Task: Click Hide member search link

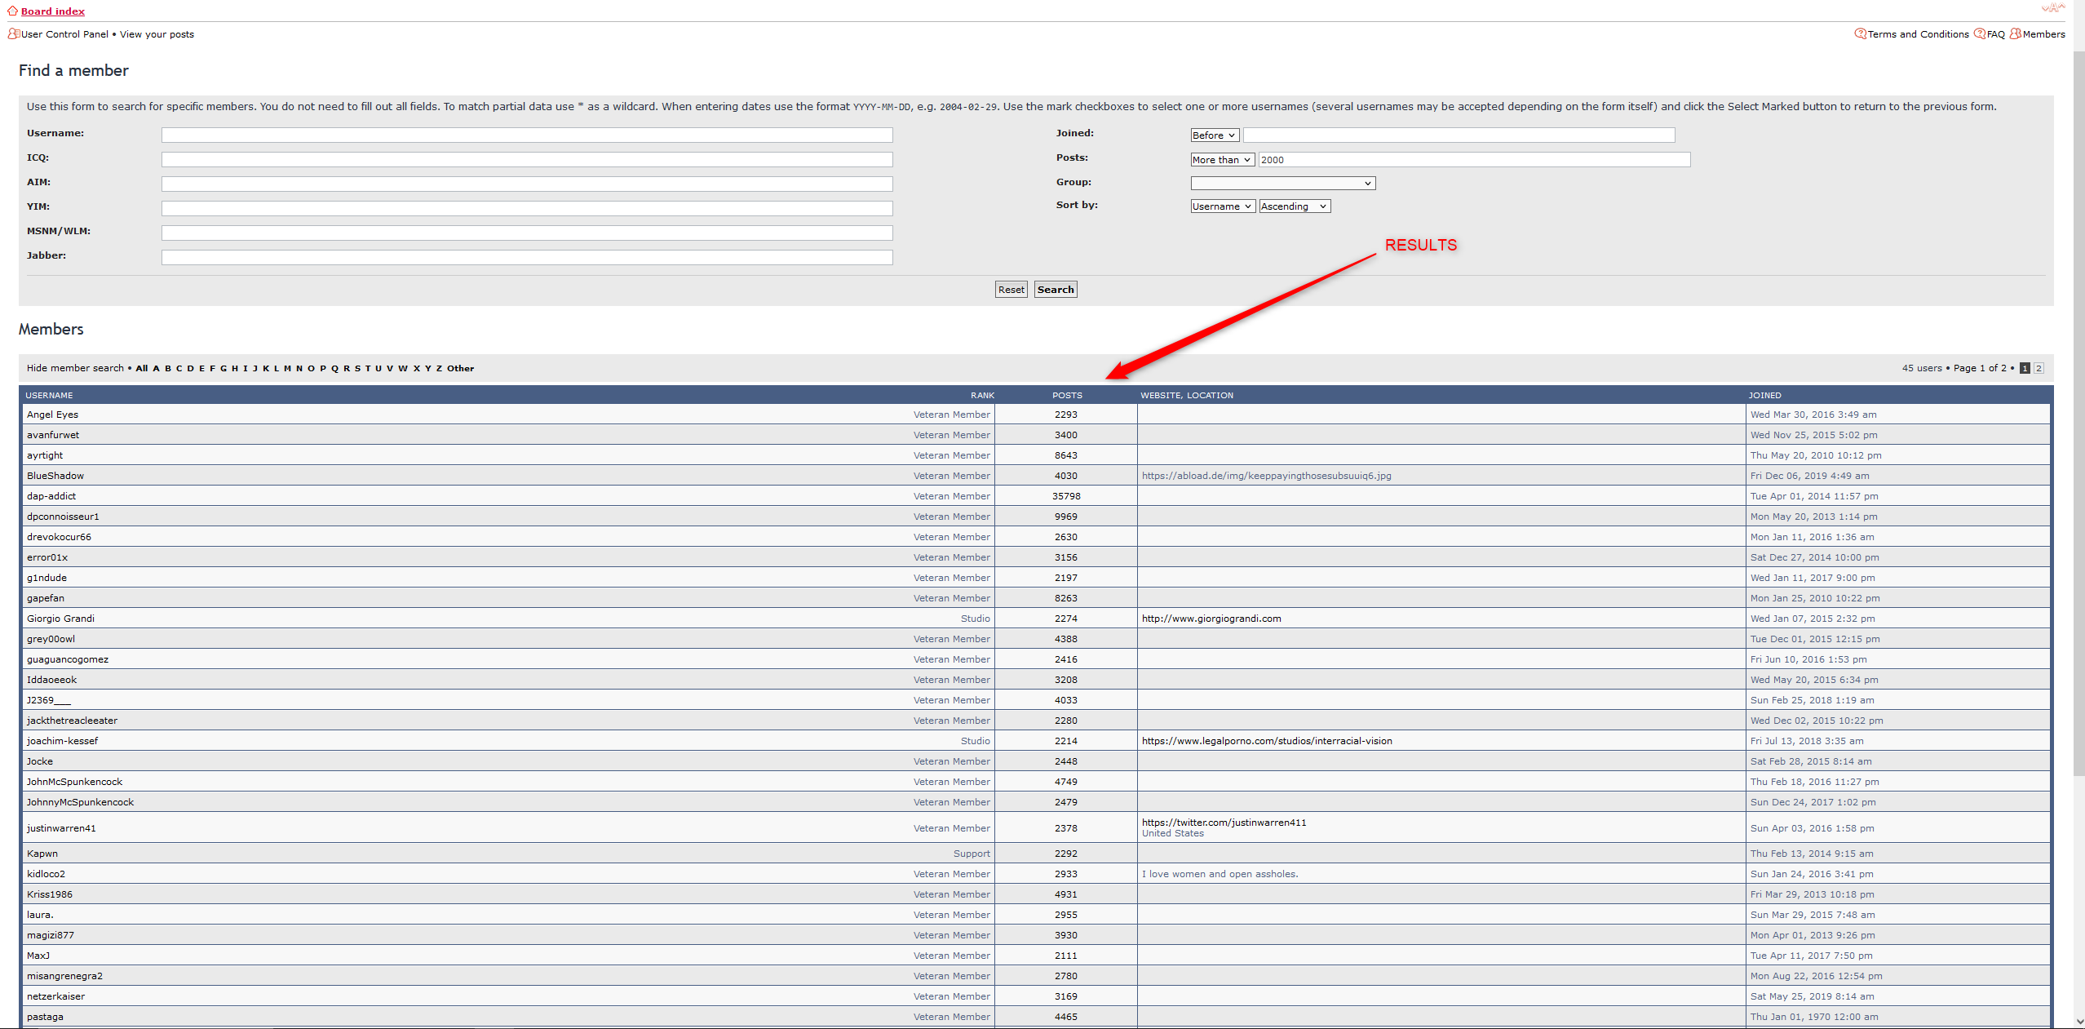Action: (75, 368)
